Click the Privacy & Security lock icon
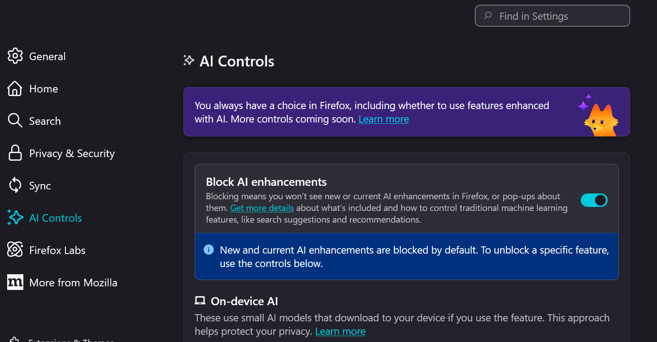Viewport: 657px width, 342px height. (15, 153)
